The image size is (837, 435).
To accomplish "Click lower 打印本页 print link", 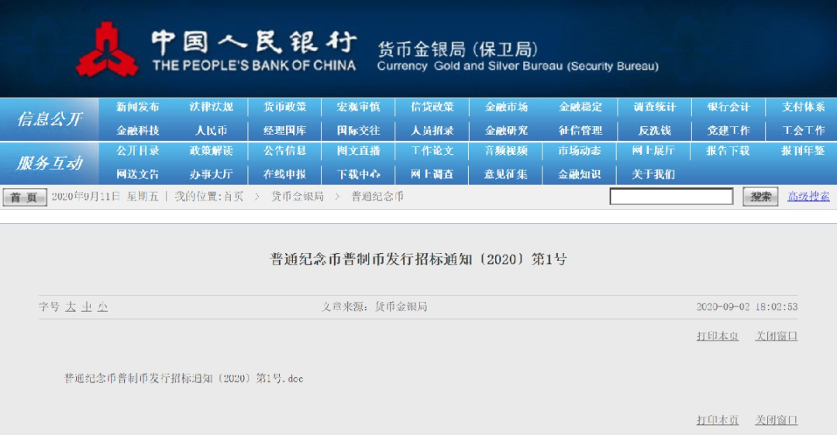I will click(x=718, y=420).
